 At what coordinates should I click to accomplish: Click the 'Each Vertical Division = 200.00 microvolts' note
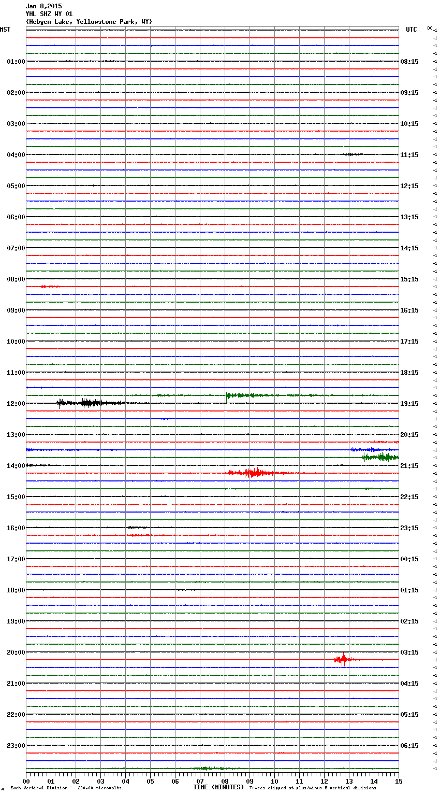click(x=66, y=788)
